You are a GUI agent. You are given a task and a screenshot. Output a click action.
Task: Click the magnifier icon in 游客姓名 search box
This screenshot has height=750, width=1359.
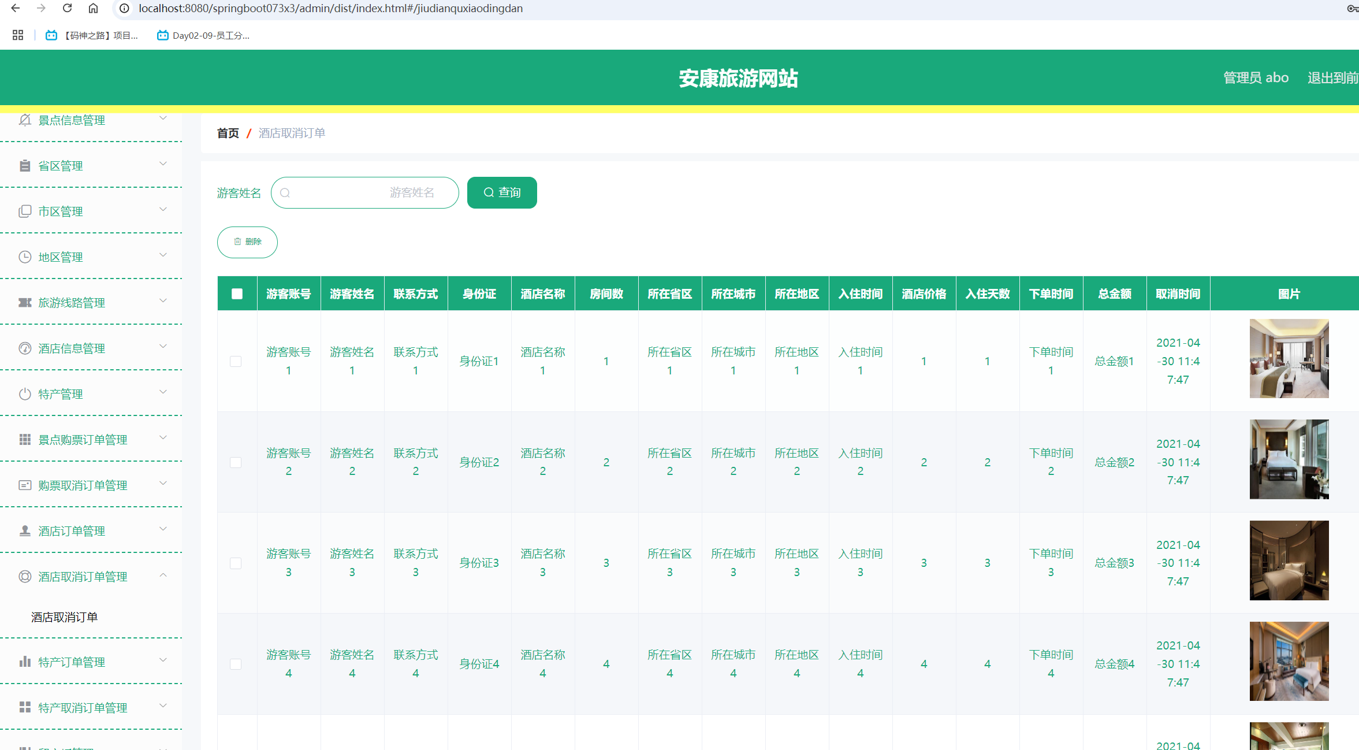[x=285, y=193]
